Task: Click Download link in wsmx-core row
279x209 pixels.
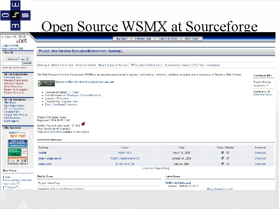Action: (260, 164)
